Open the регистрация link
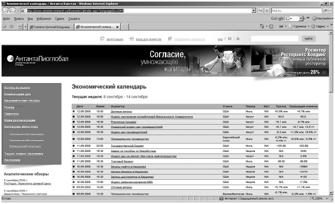Screen dimensions: 335x204 115,39
